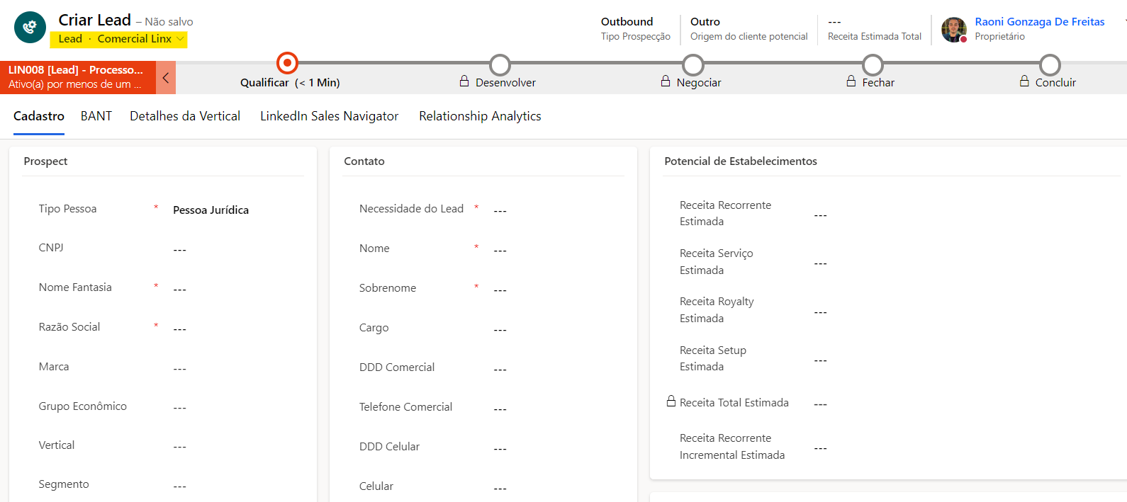The image size is (1127, 502).
Task: Collapse the business process flow panel arrow
Action: (166, 78)
